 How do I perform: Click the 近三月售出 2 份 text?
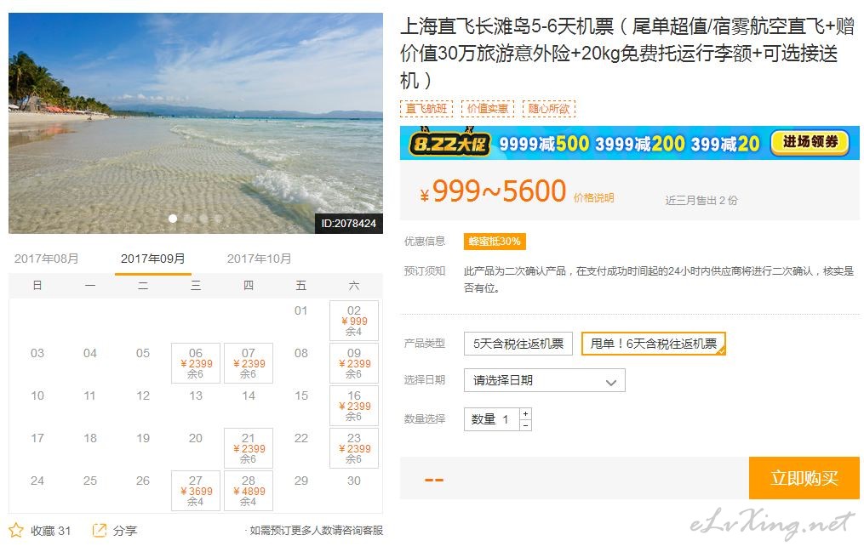click(701, 201)
